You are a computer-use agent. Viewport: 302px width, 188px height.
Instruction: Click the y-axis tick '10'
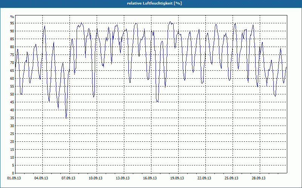[12, 158]
